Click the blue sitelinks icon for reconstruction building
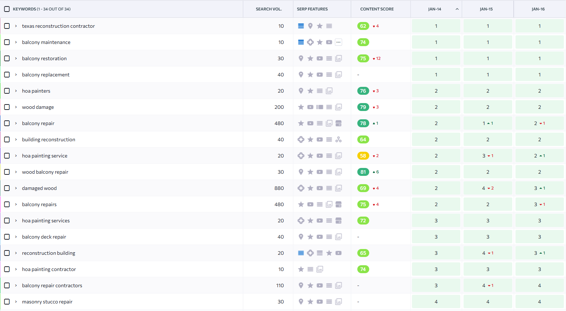 tap(301, 253)
